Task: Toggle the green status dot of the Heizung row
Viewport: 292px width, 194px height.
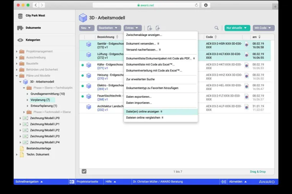Action: [82, 76]
